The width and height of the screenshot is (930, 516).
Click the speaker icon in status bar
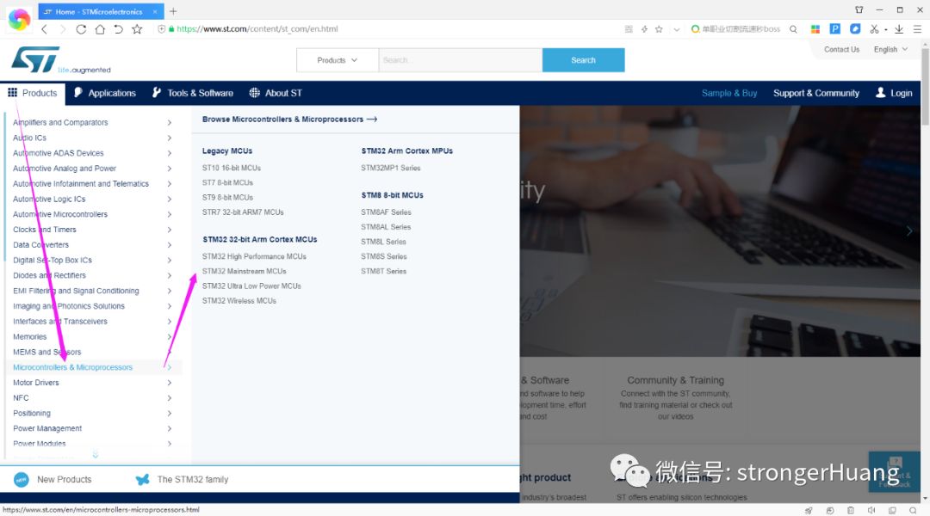tap(871, 510)
